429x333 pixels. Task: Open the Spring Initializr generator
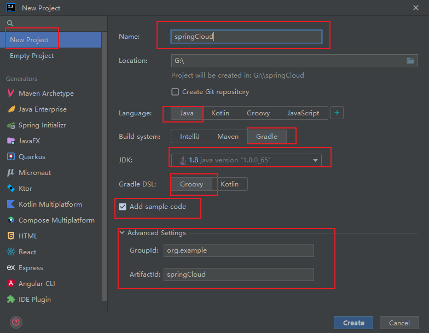(x=50, y=125)
